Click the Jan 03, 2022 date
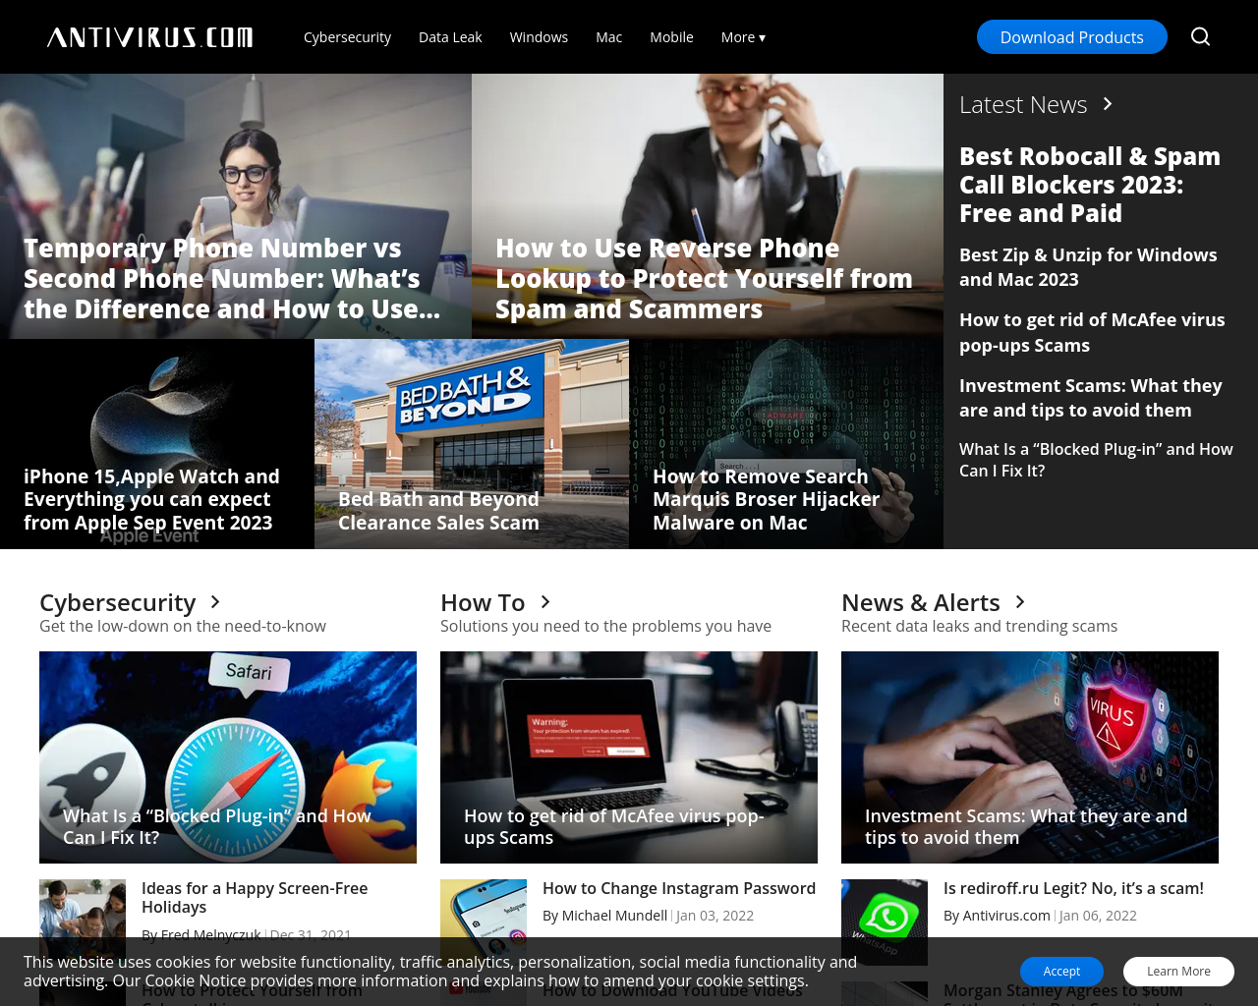This screenshot has height=1006, width=1258. (715, 916)
